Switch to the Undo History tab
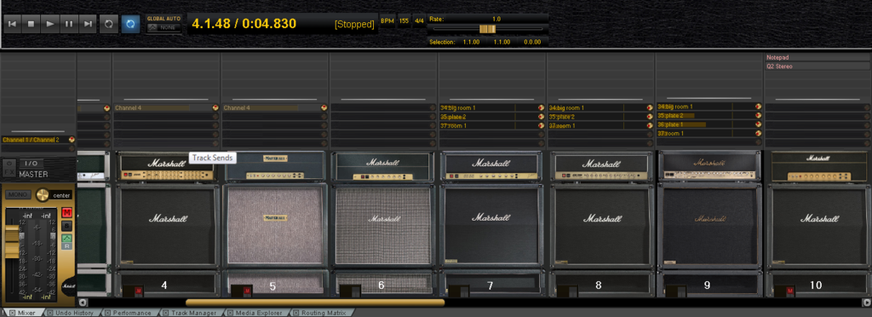872x317 pixels. tap(73, 313)
